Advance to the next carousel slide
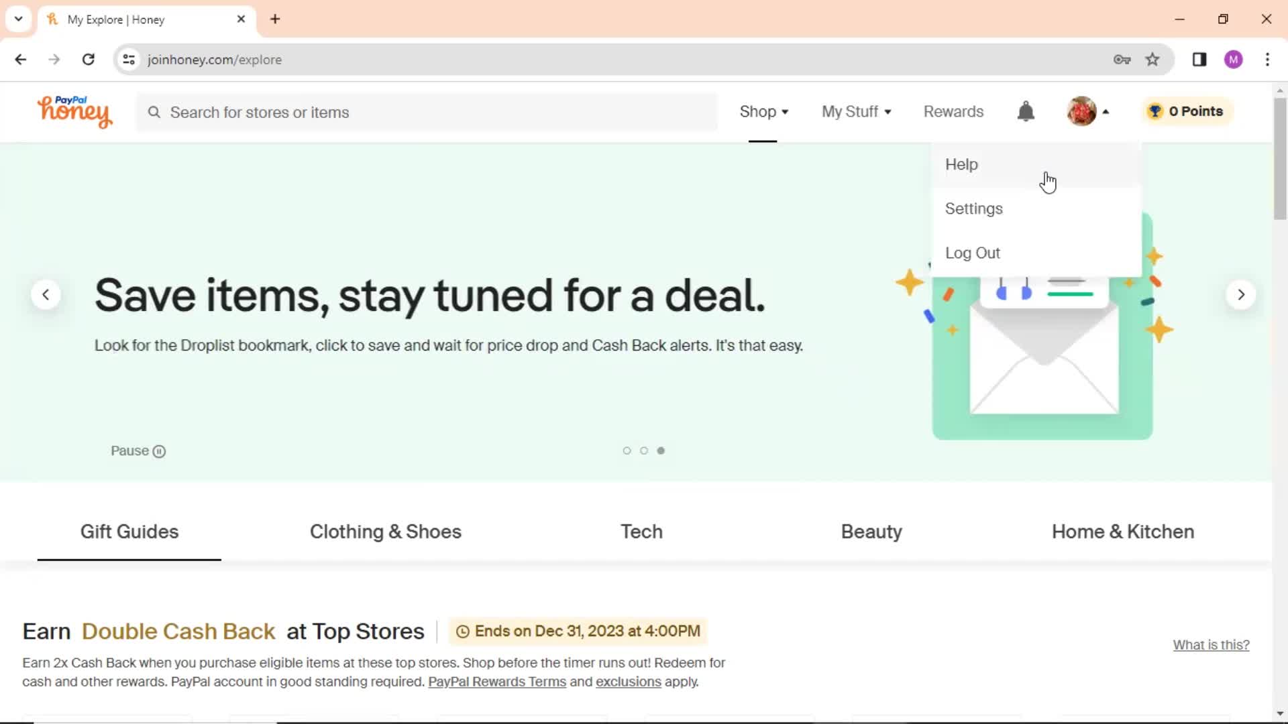This screenshot has width=1288, height=724. [x=1241, y=294]
